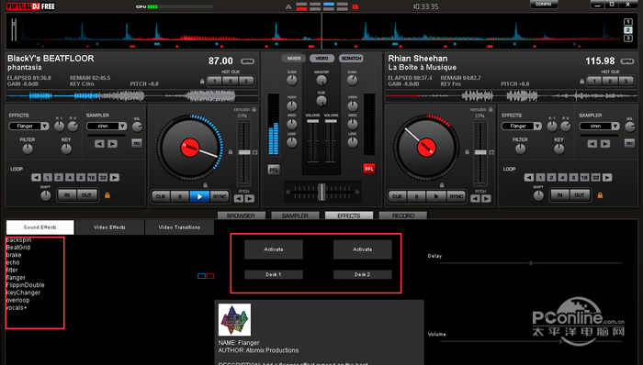
Task: Toggle keylock on the left deck
Action: pyautogui.click(x=254, y=109)
